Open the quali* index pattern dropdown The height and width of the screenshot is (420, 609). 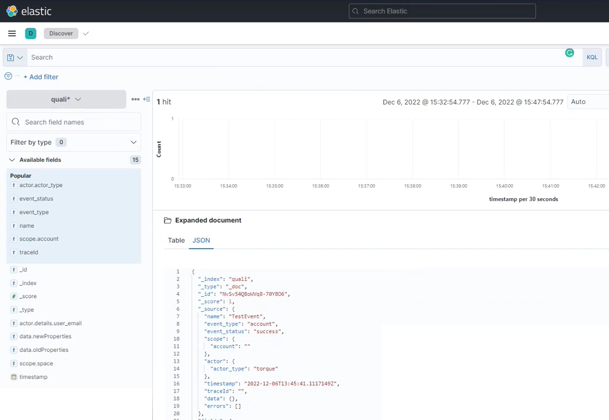(66, 99)
